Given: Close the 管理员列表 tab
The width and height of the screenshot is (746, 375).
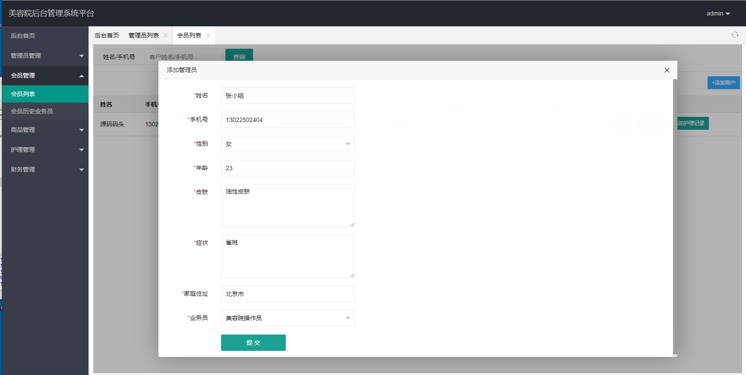Looking at the screenshot, I should point(166,35).
